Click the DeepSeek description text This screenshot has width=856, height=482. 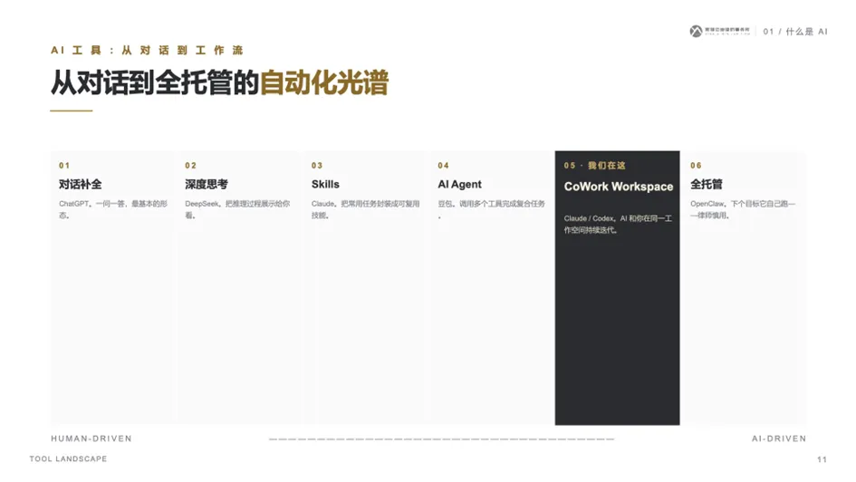[237, 209]
